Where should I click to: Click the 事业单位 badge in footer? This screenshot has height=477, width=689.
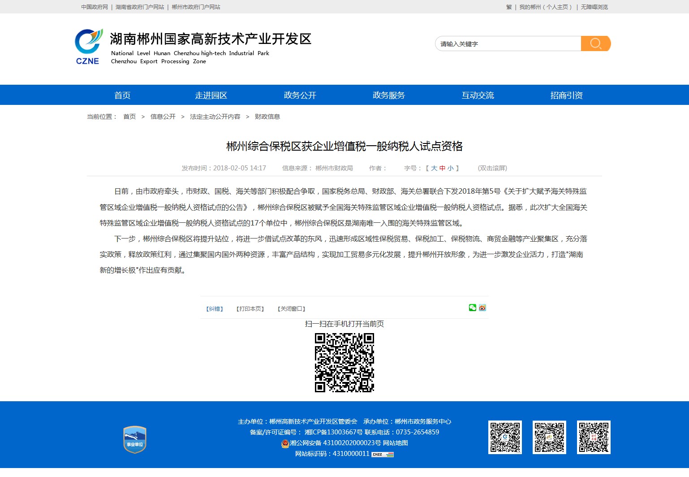tap(135, 439)
